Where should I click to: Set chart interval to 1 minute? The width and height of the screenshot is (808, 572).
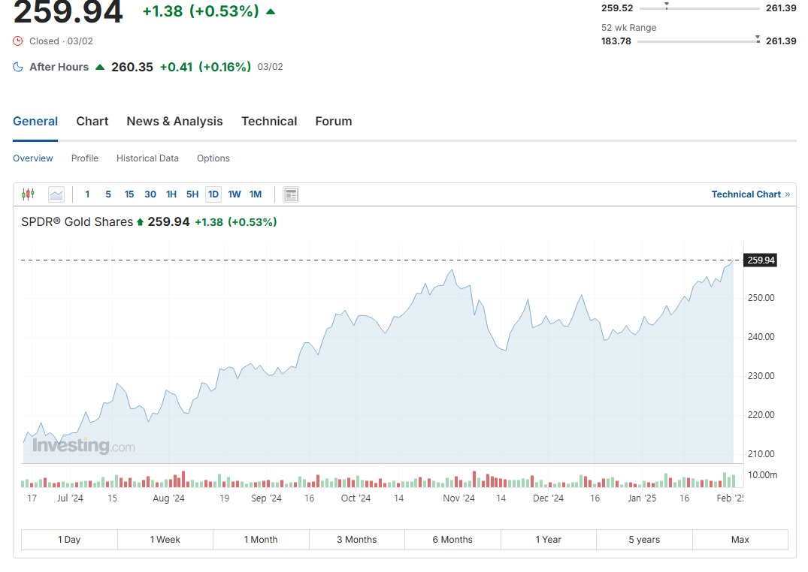tap(88, 194)
